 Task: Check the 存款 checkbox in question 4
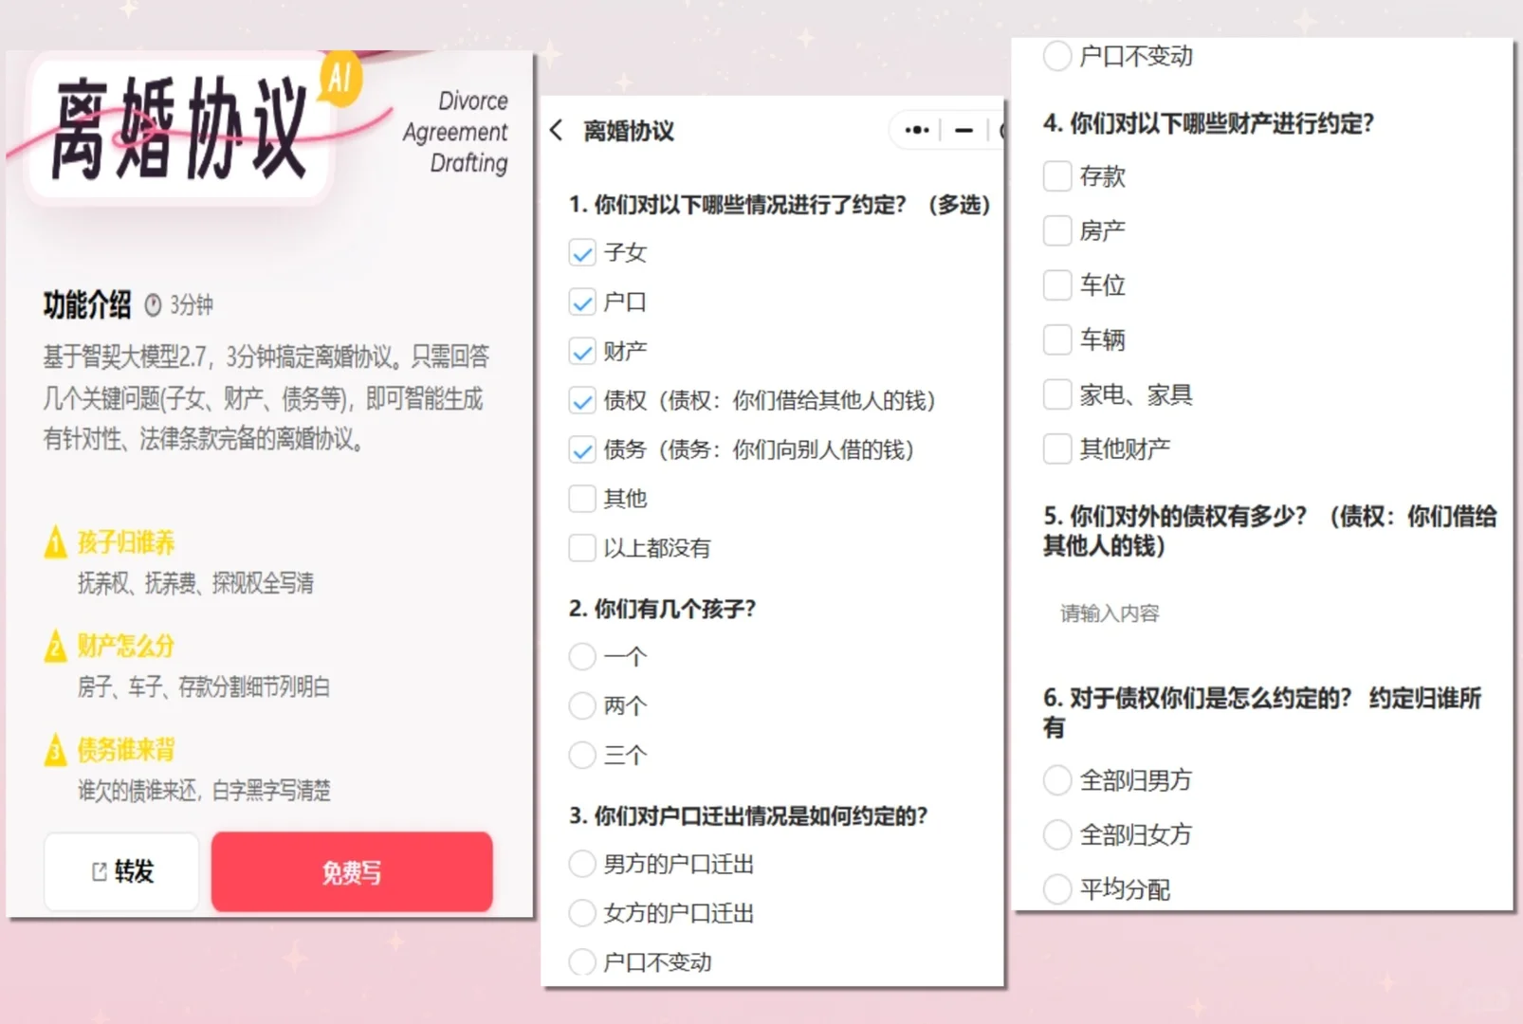click(1055, 175)
